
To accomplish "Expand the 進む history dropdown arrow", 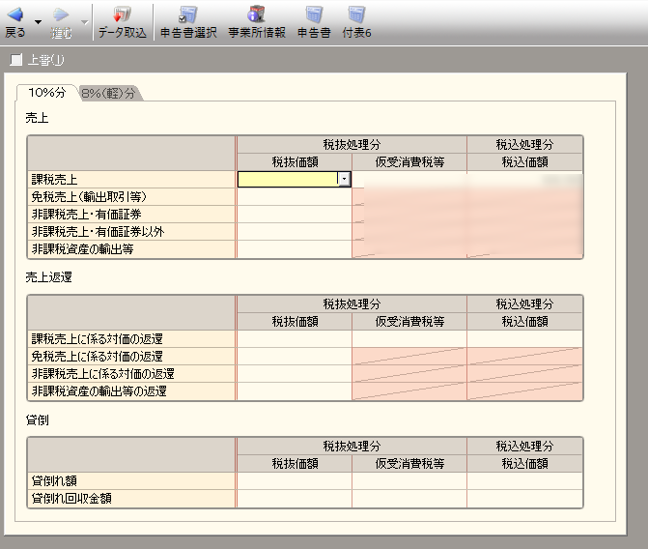I will [83, 20].
